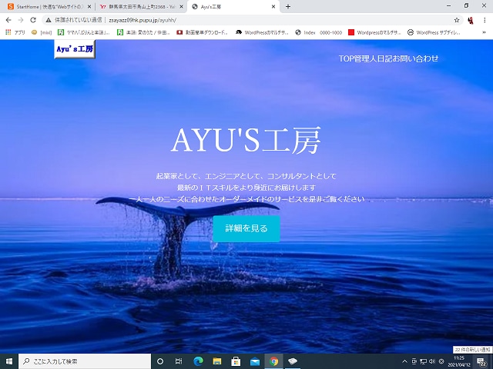Open a new browser tab

(287, 6)
